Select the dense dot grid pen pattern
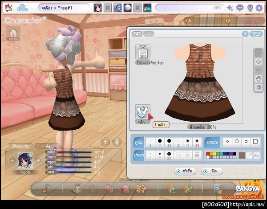 coord(188,155)
